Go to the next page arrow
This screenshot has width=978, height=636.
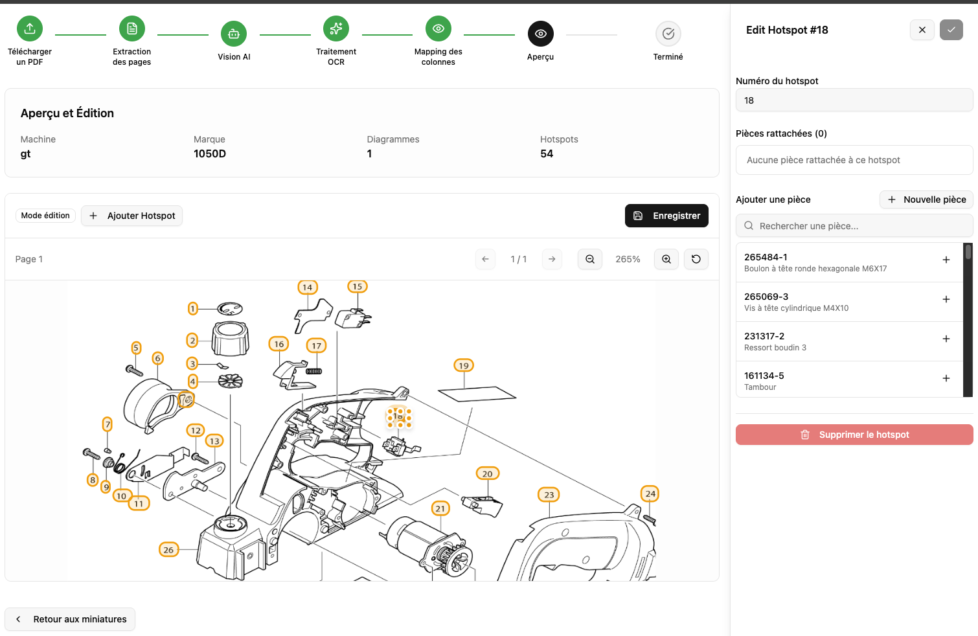tap(551, 259)
